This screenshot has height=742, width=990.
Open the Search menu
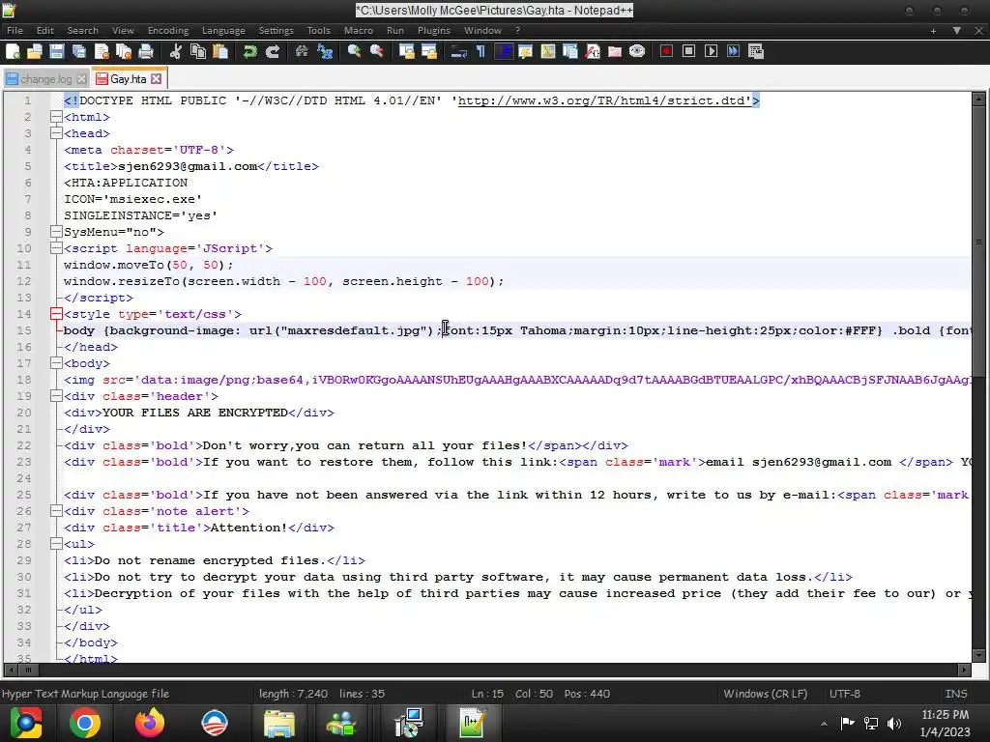tap(83, 30)
